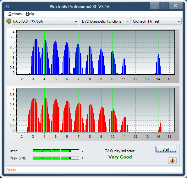Click the Ready status bar text

pyautogui.click(x=11, y=170)
